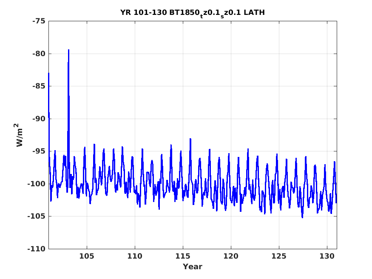
Task: Click x-axis tick label '105'
Action: (87, 256)
